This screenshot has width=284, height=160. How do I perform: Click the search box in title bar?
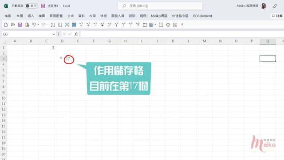click(160, 6)
